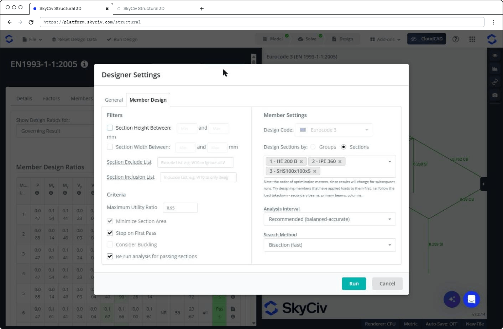This screenshot has height=329, width=503.
Task: Click the Section Inclusion List label link
Action: click(131, 177)
